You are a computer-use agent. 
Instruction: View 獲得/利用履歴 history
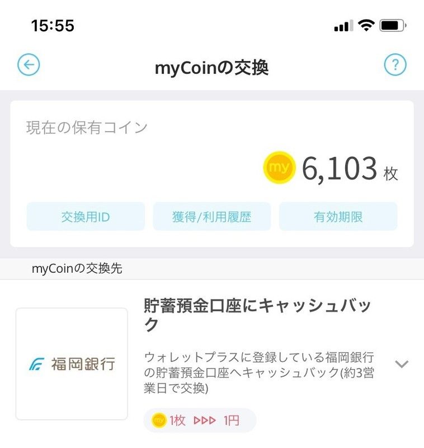(212, 217)
